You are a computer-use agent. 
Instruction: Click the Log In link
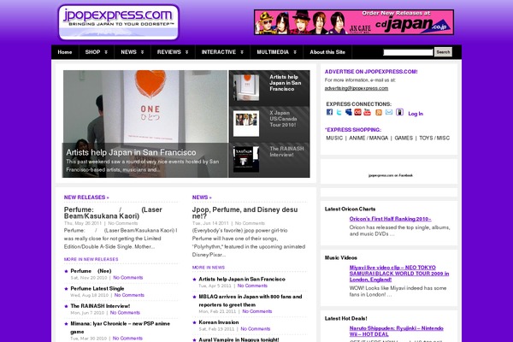(x=416, y=114)
